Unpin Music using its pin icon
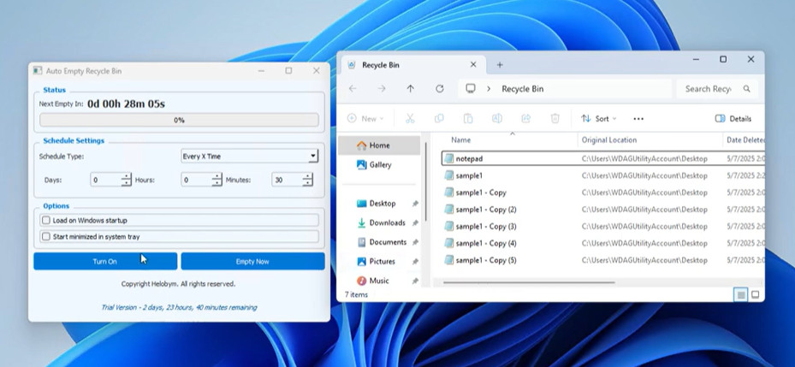The height and width of the screenshot is (367, 795). [415, 281]
